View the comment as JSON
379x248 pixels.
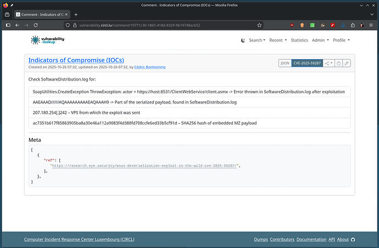[285, 63]
